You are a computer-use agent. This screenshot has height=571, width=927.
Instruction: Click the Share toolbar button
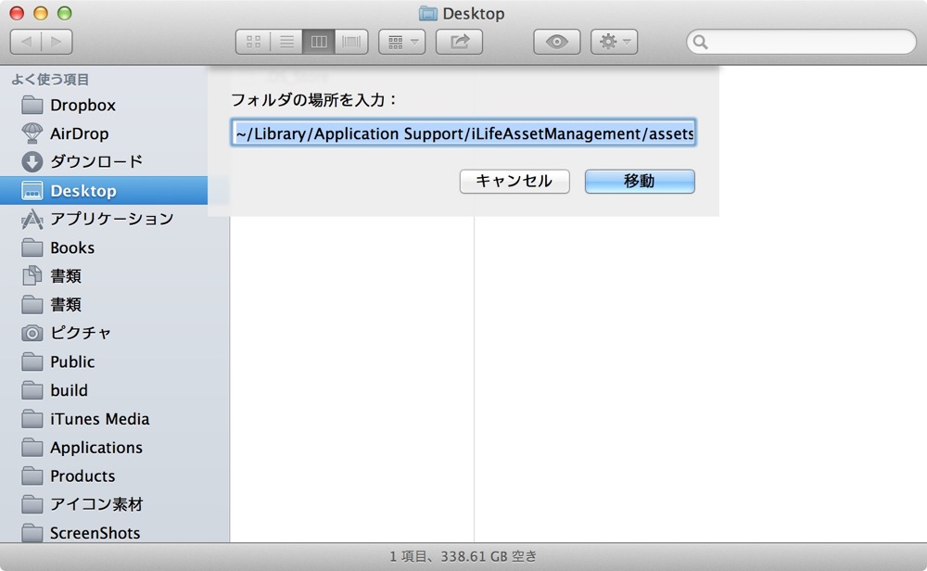pos(460,42)
